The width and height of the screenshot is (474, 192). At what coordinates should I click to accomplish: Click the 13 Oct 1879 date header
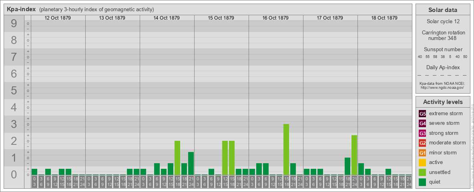pyautogui.click(x=112, y=18)
